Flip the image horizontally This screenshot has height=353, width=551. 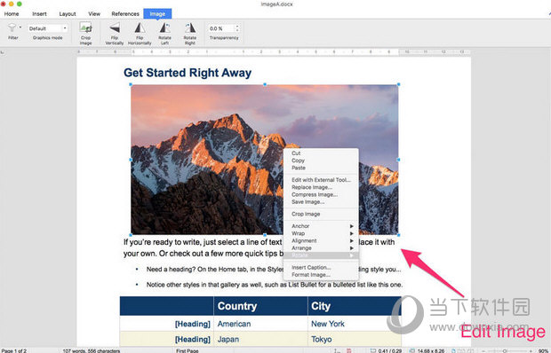[x=140, y=33]
